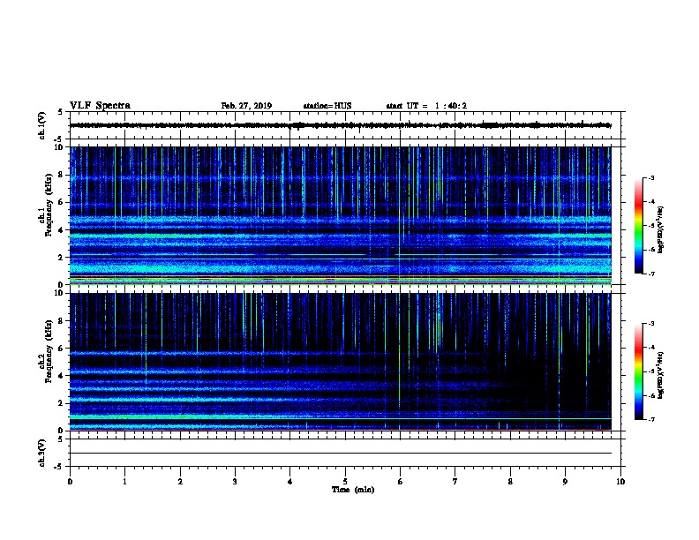Click time axis tick label "3"
The width and height of the screenshot is (699, 540).
point(235,482)
